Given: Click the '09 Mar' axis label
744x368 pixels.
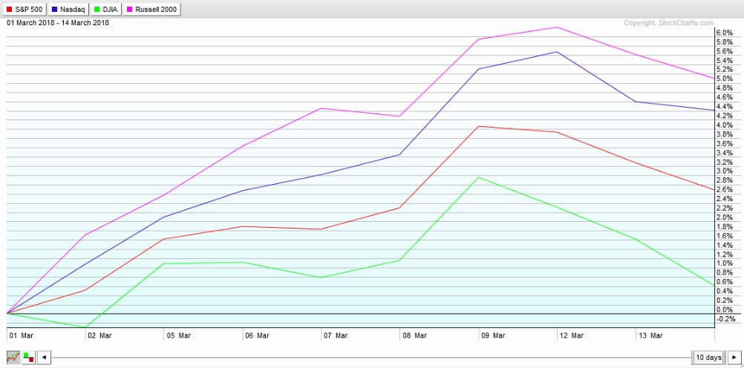Looking at the screenshot, I should (x=492, y=336).
